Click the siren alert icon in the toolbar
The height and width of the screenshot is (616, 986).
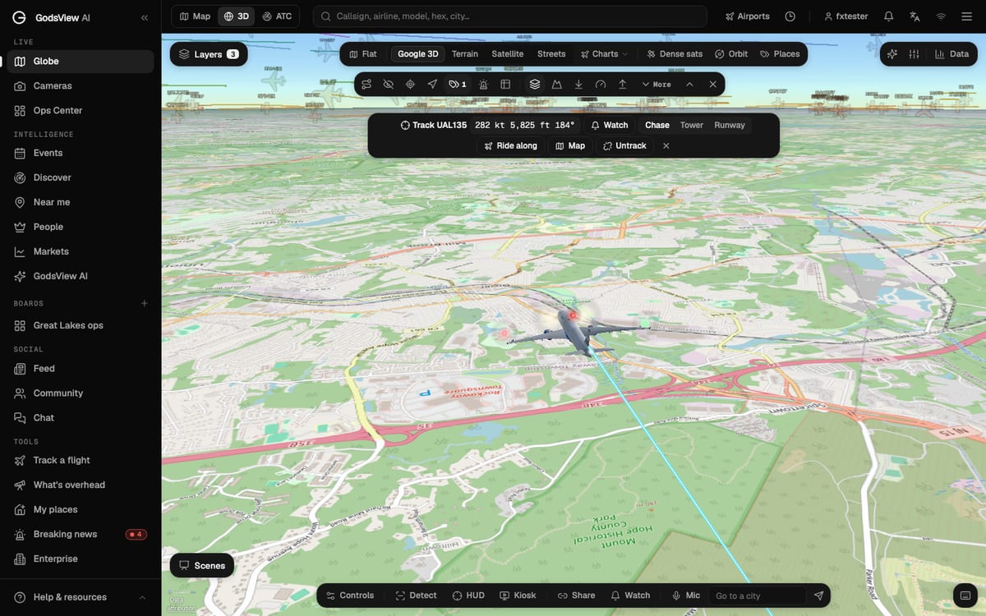pos(484,84)
